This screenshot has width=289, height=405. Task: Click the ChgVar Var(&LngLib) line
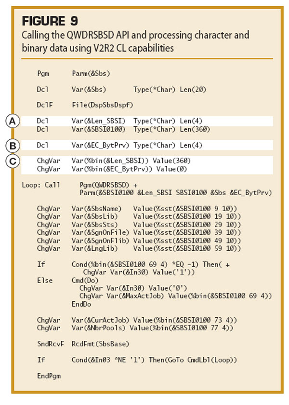click(x=139, y=248)
